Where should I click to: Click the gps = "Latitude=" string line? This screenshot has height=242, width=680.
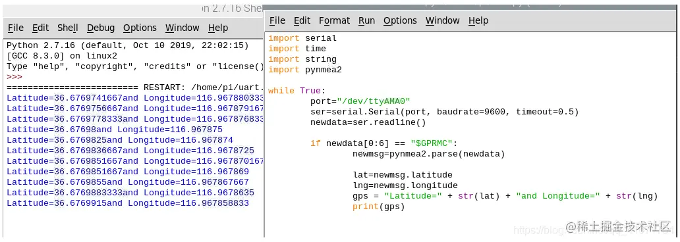tap(505, 196)
